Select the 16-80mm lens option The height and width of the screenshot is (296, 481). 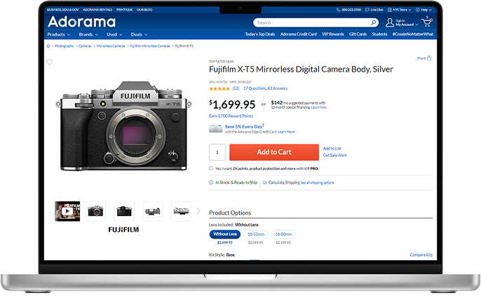pyautogui.click(x=283, y=234)
